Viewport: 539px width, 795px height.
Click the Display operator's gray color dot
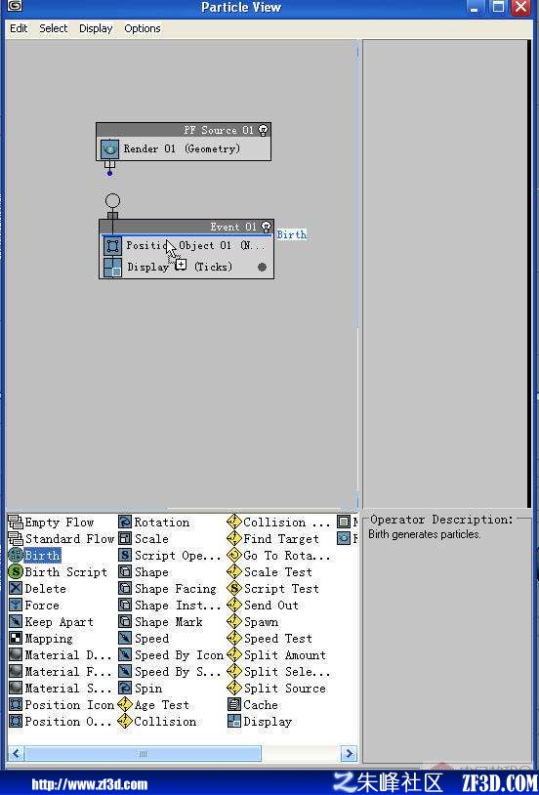262,268
